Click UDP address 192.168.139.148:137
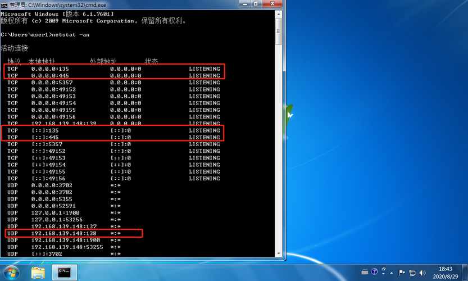468x281 pixels. [64, 226]
